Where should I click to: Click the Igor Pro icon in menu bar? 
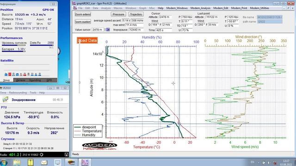pos(75,8)
